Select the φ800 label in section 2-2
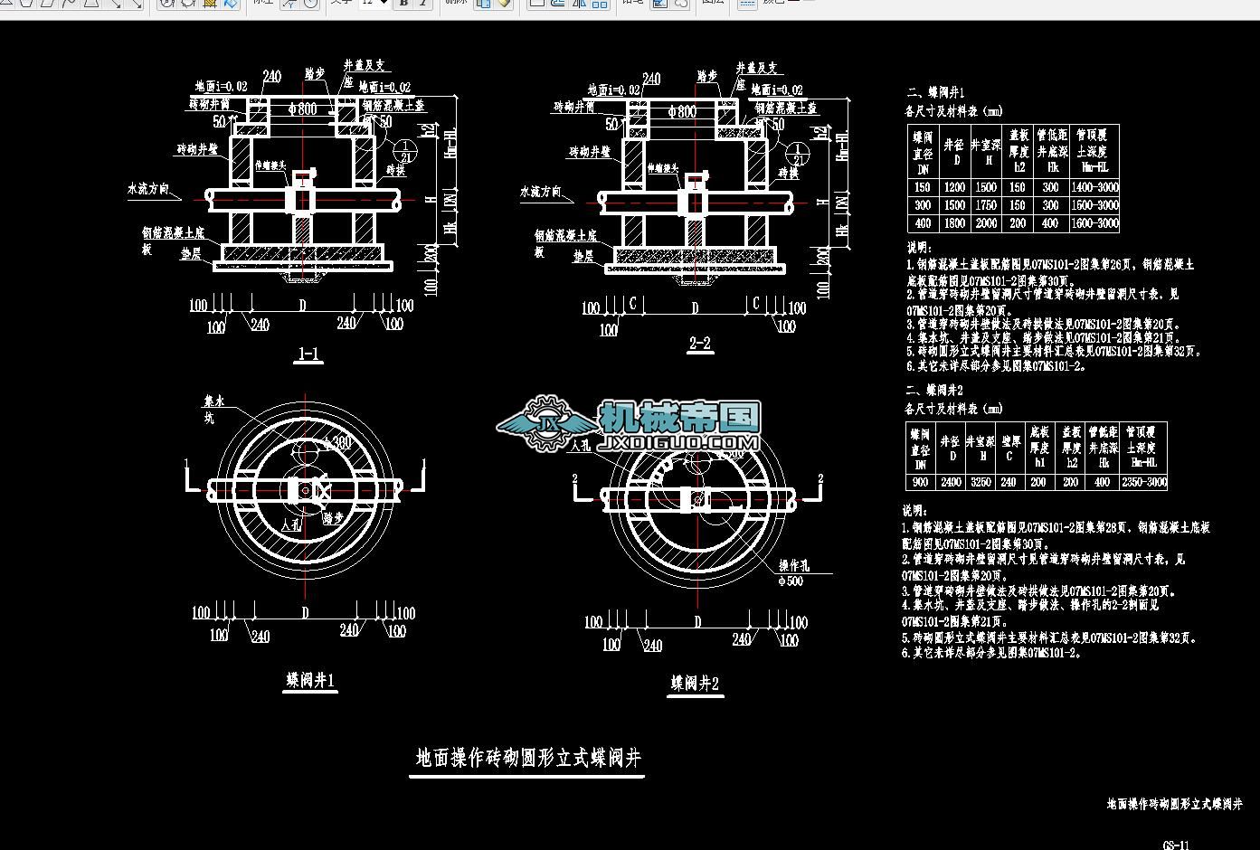 coord(682,112)
